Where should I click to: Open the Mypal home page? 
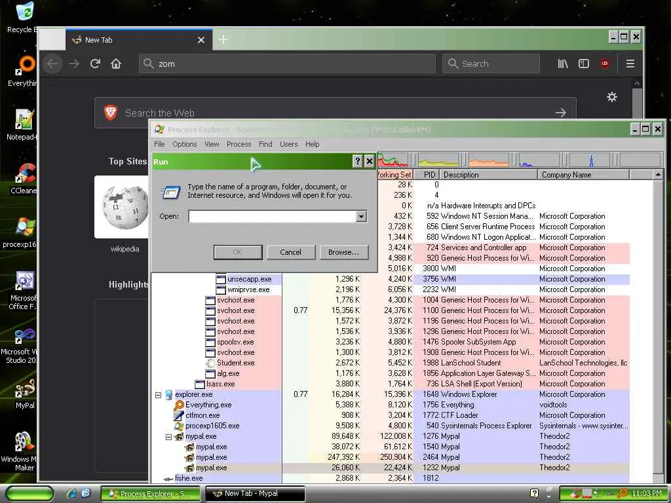pos(116,64)
